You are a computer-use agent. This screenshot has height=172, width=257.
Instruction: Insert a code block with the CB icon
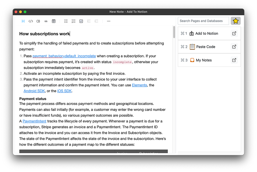(x=38, y=21)
